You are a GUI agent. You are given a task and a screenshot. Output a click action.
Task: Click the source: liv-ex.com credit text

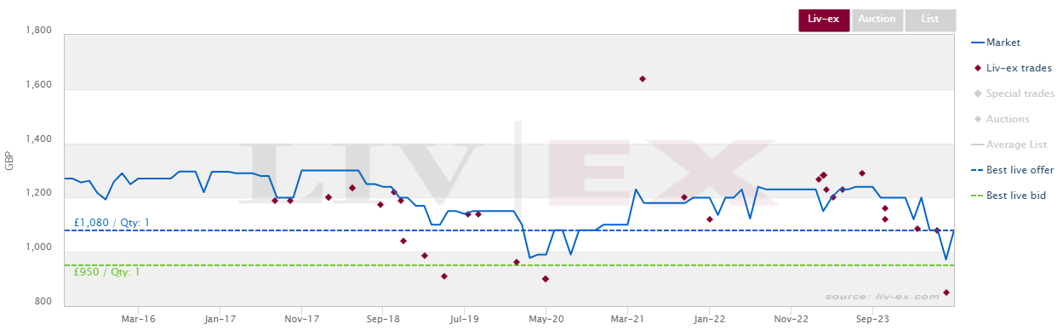[x=881, y=297]
